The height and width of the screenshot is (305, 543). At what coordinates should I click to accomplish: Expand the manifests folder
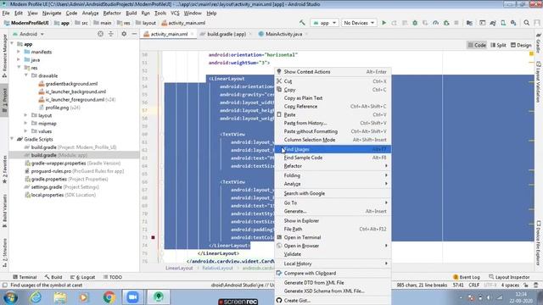click(19, 52)
